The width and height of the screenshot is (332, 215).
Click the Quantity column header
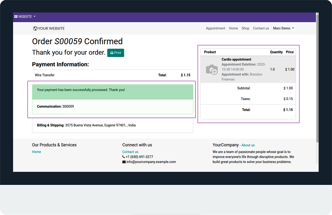point(276,52)
